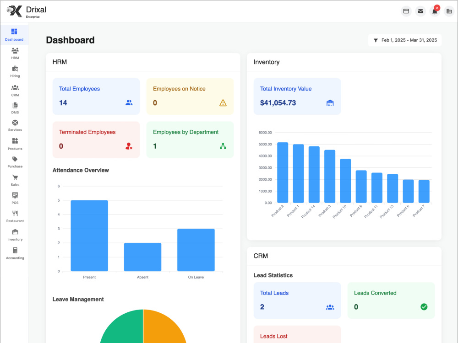Click the Product 9 inventory bar
The height and width of the screenshot is (343, 458).
(x=361, y=187)
